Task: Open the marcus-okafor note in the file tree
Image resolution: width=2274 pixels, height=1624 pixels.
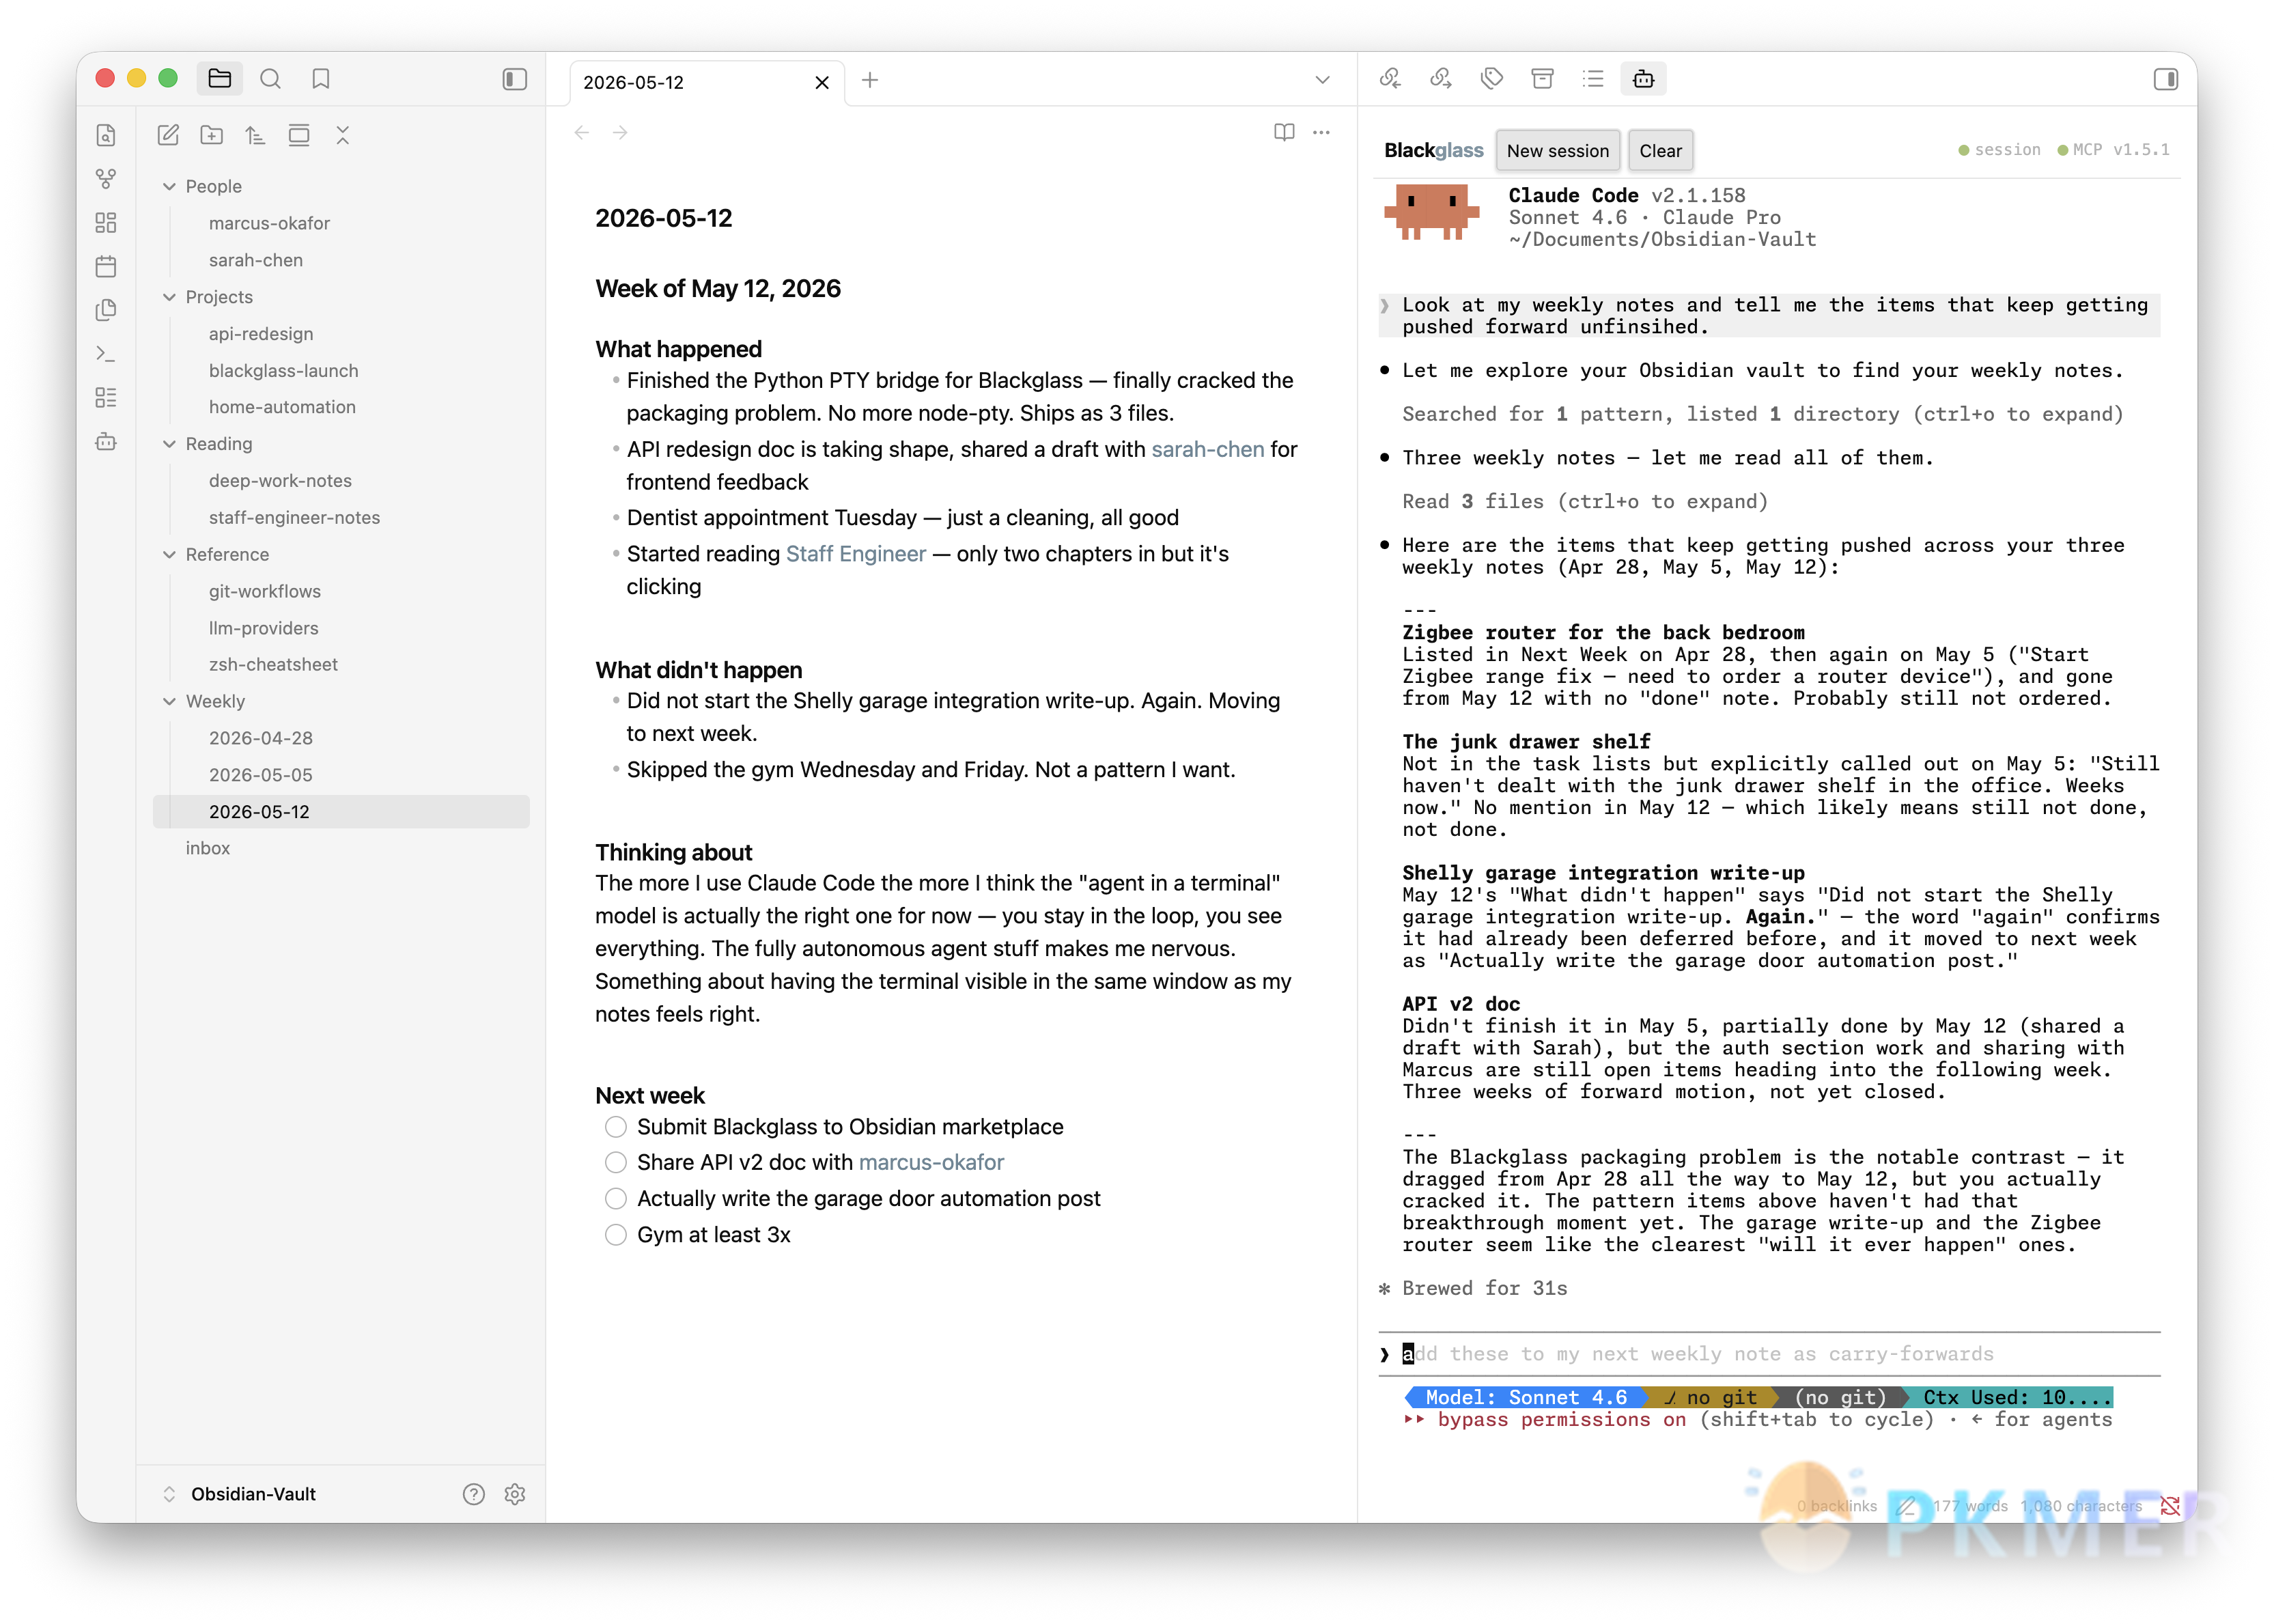Action: coord(269,223)
